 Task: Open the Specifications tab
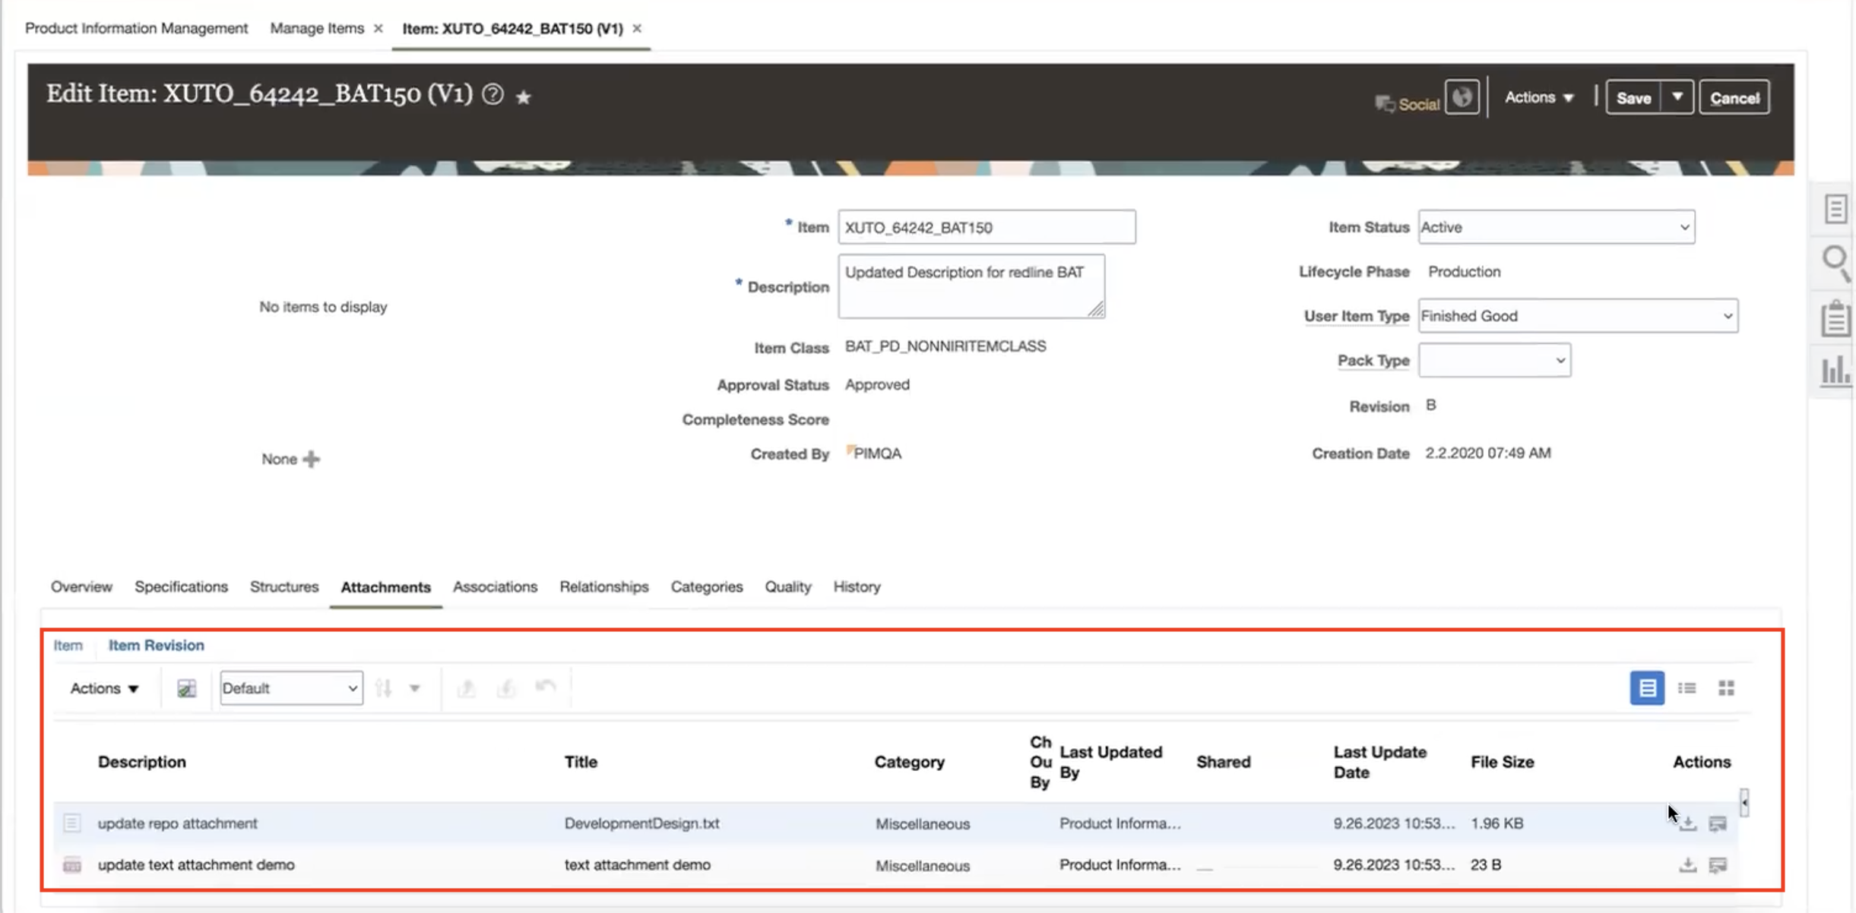click(181, 587)
